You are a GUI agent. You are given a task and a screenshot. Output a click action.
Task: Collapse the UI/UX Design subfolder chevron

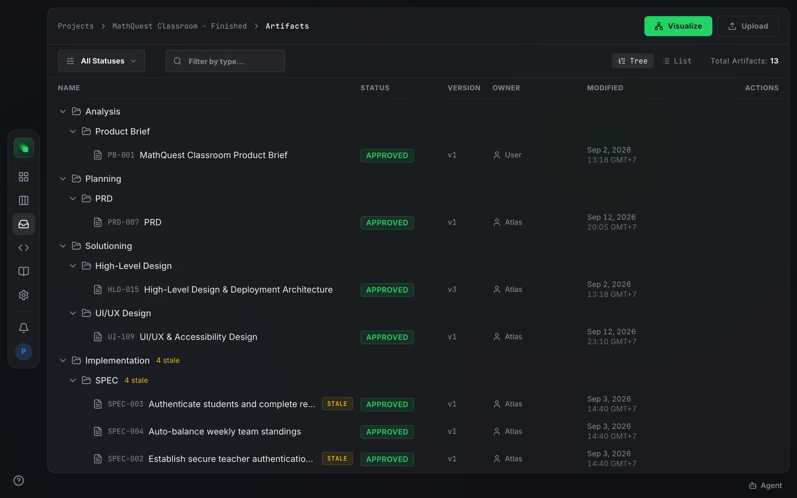73,313
